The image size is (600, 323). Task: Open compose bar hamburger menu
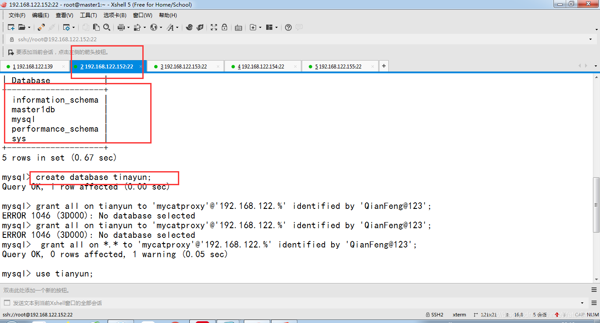594,303
